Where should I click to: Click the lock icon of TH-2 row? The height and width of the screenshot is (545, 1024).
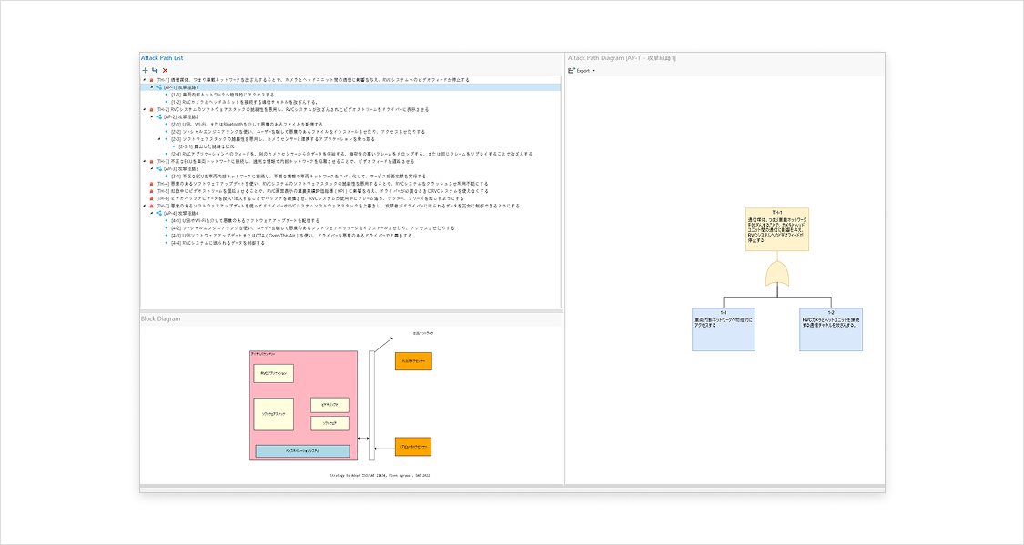(x=151, y=110)
